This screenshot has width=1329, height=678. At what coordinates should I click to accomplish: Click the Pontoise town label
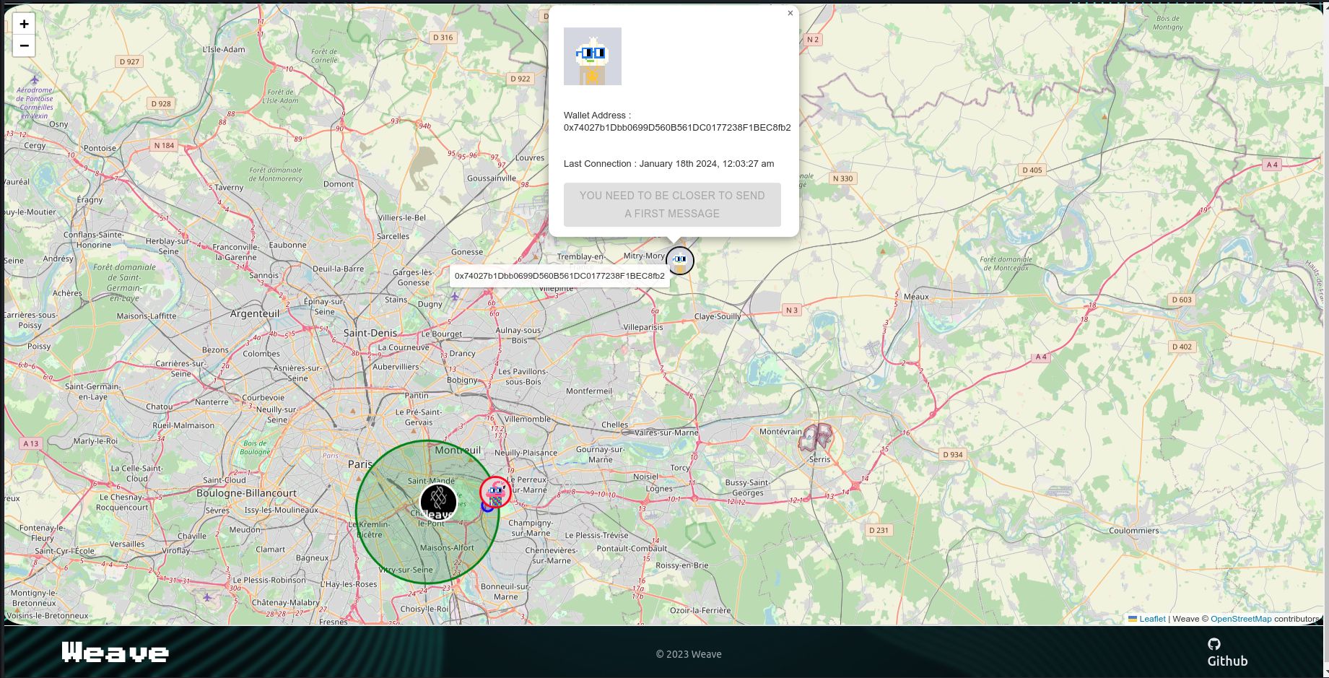point(100,149)
